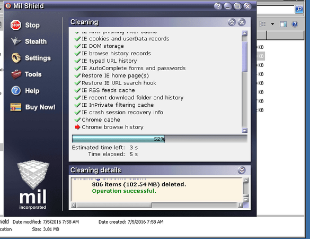This screenshot has height=239, width=310.
Task: Click the Buy Now credit card icon
Action: tap(16, 107)
